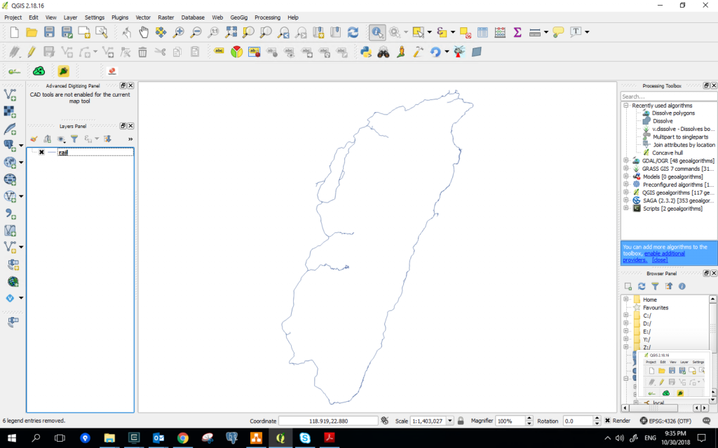Open the Python console icon
The width and height of the screenshot is (718, 448).
pyautogui.click(x=366, y=52)
